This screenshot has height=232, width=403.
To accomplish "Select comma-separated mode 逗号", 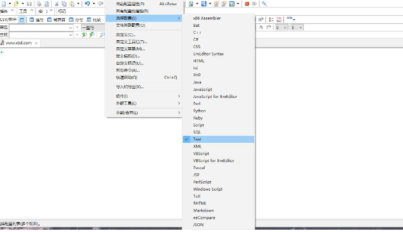I will pos(36,20).
